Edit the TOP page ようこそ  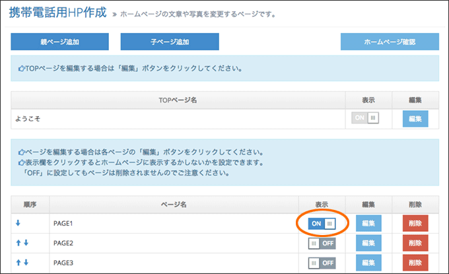(415, 119)
